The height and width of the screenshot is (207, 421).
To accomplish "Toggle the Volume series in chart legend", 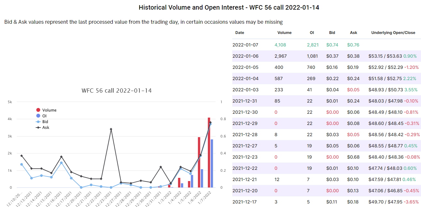I will pos(46,110).
